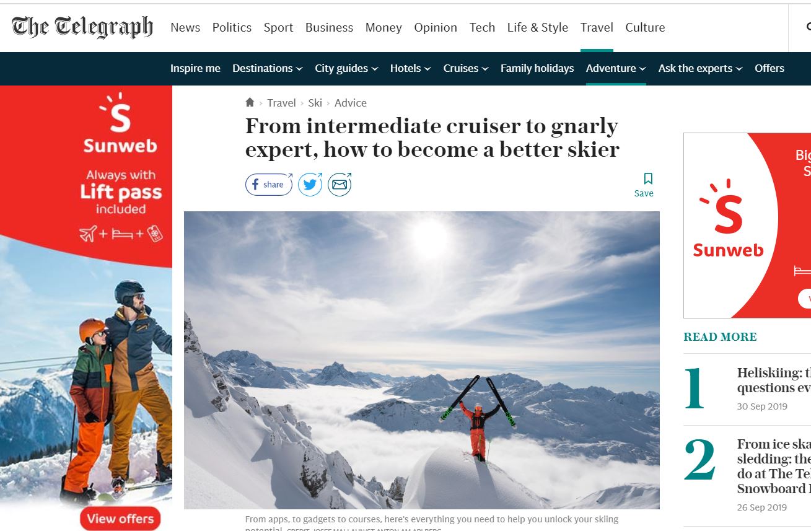Screen dimensions: 811x531
Task: Click View offers button in Sunweb ad
Action: 120,518
